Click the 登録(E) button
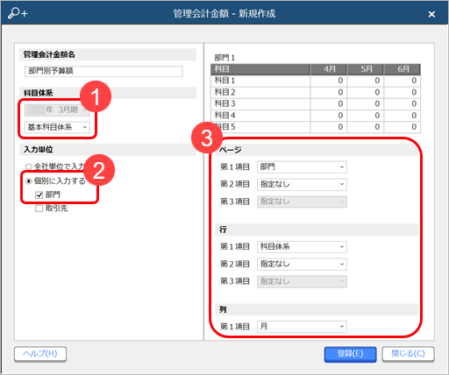This screenshot has width=449, height=375. [x=350, y=354]
